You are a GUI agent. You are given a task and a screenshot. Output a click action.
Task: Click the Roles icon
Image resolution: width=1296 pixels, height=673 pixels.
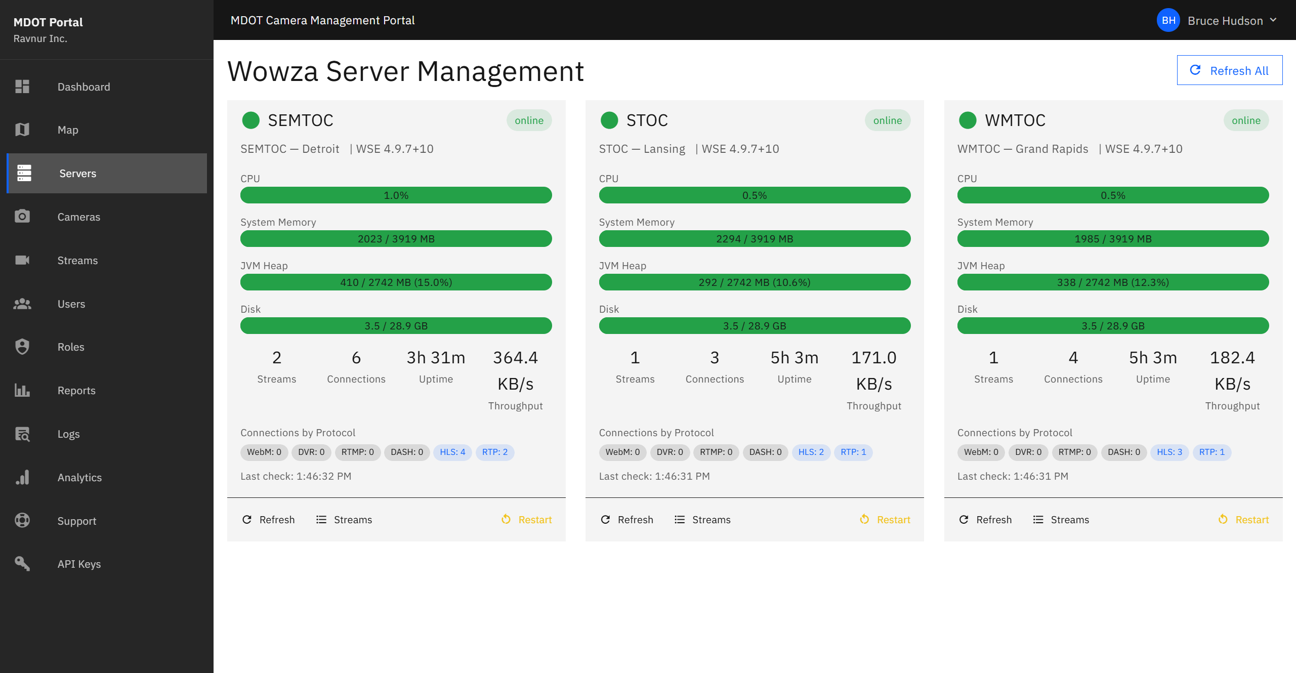click(23, 347)
